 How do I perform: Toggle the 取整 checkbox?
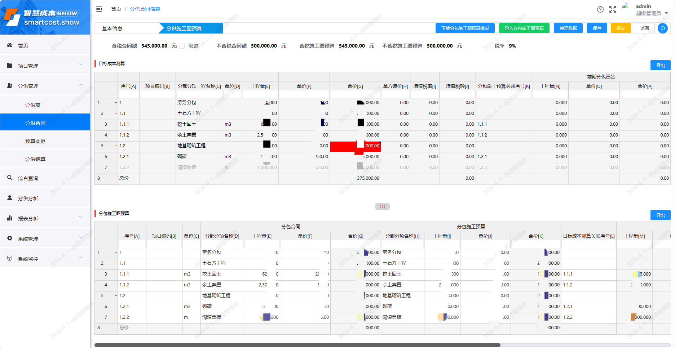182,46
